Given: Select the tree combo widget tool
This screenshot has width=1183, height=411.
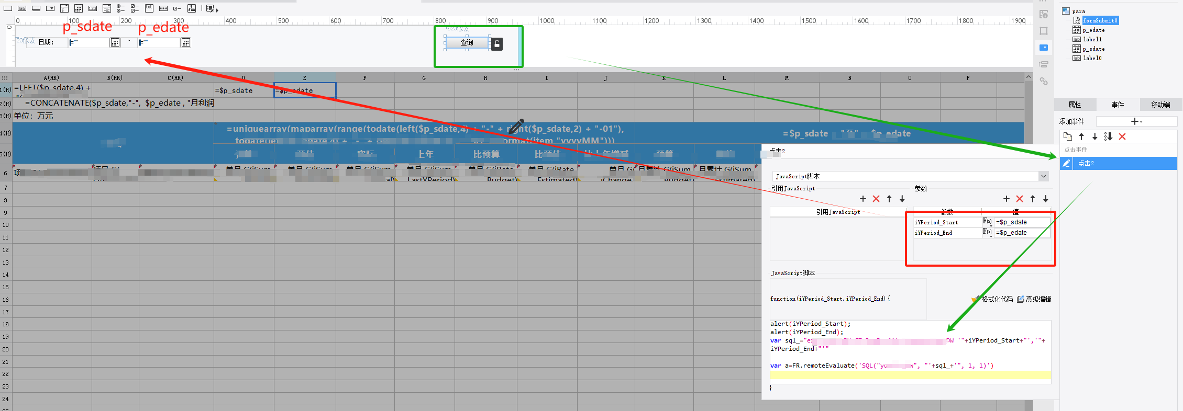Looking at the screenshot, I should click(107, 8).
